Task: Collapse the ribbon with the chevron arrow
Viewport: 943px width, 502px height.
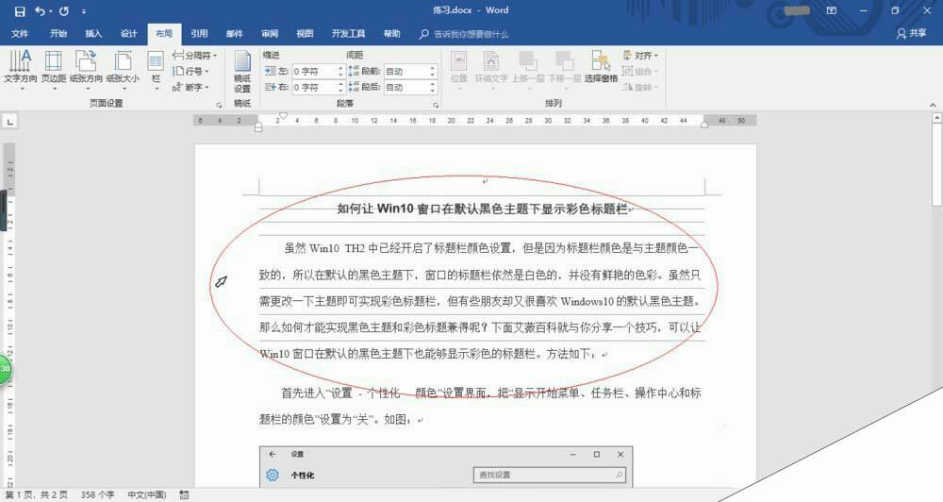Action: coord(933,105)
